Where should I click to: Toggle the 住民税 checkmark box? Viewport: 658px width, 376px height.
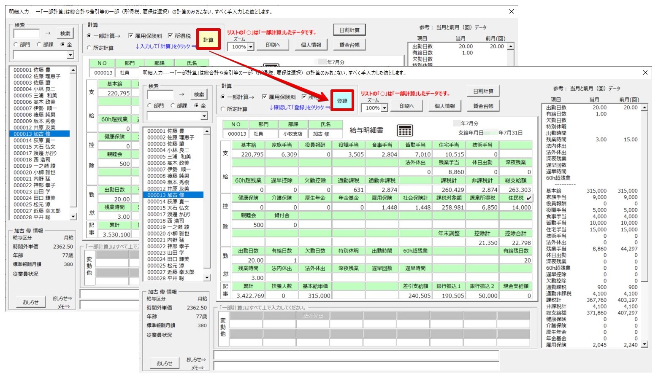pos(529,198)
